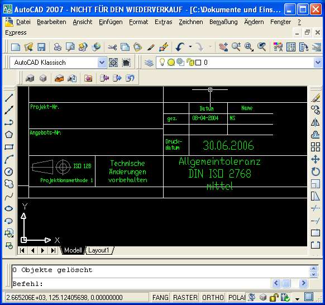Select the Line draw tool
Screen dimensions: 325x305
pos(9,98)
